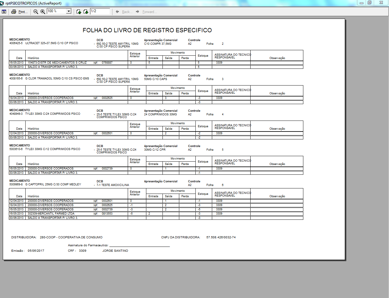Click invoice number 0768887
The height and width of the screenshot is (298, 389).
coord(107,63)
